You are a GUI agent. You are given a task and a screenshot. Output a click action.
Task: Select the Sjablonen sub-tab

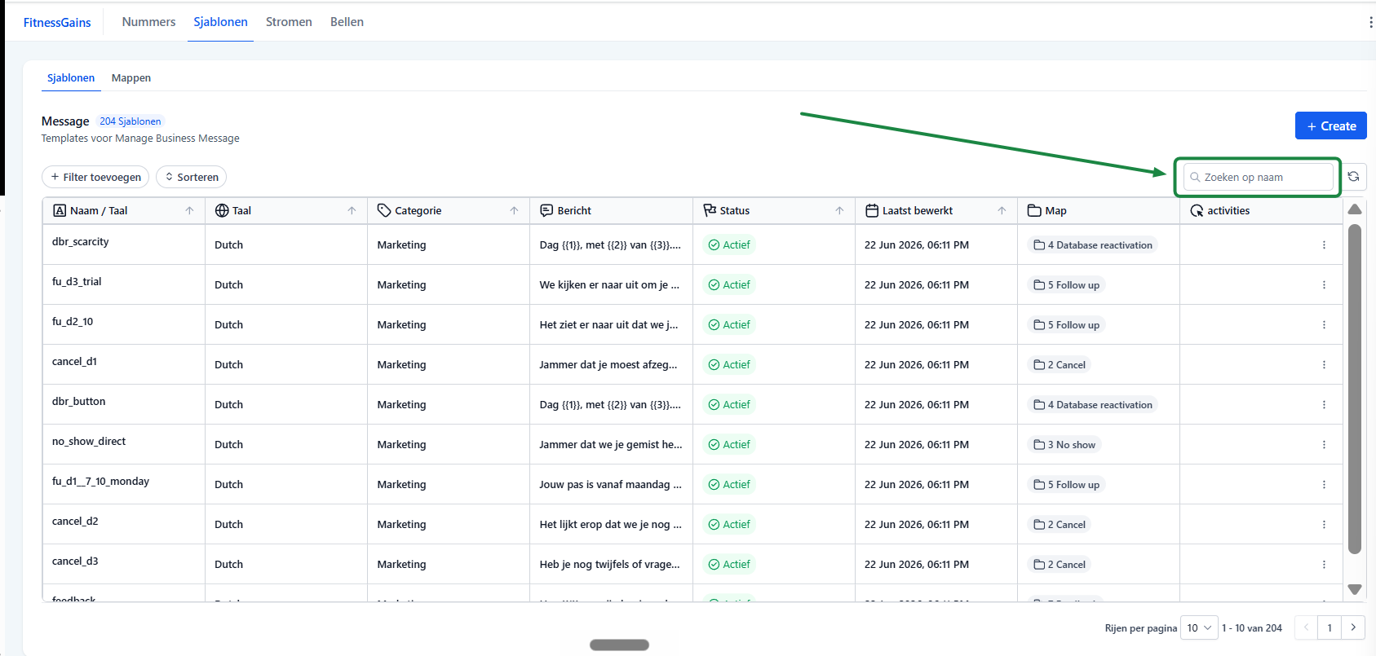[71, 78]
